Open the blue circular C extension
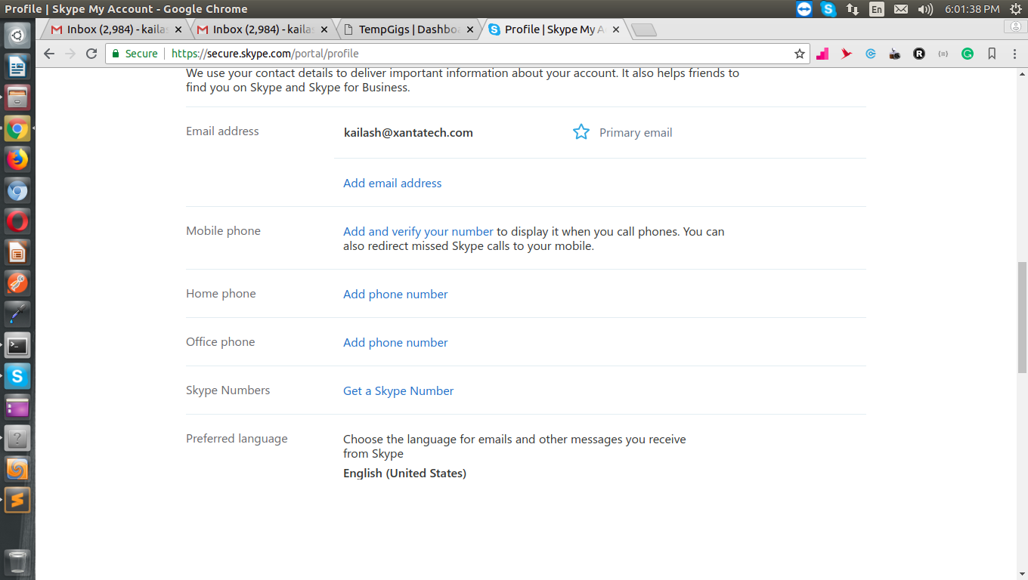The height and width of the screenshot is (580, 1028). 871,54
